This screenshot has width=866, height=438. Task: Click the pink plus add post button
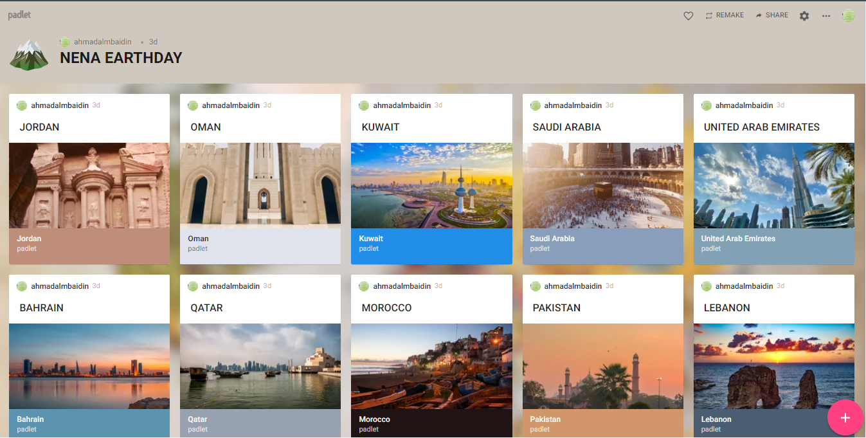845,417
